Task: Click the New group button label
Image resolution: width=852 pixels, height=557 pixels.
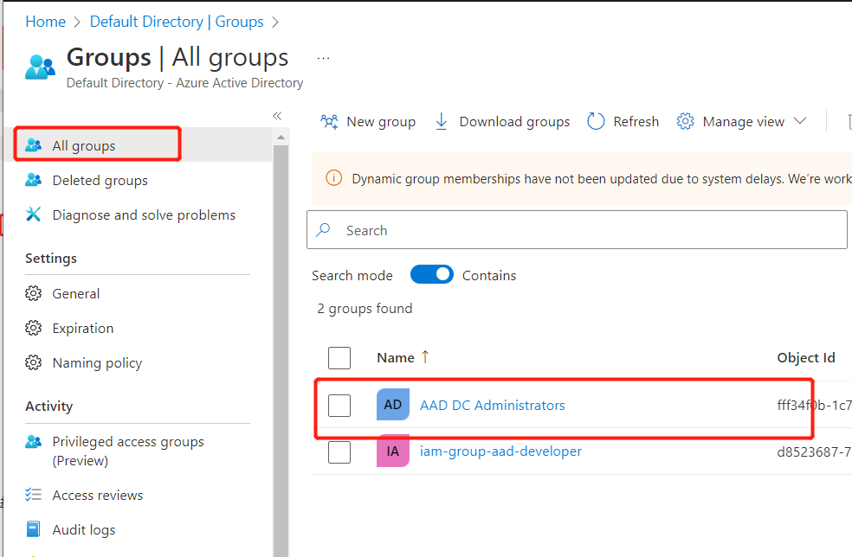Action: point(381,122)
